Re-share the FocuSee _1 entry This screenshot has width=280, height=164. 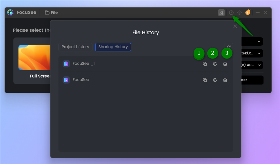tap(215, 64)
